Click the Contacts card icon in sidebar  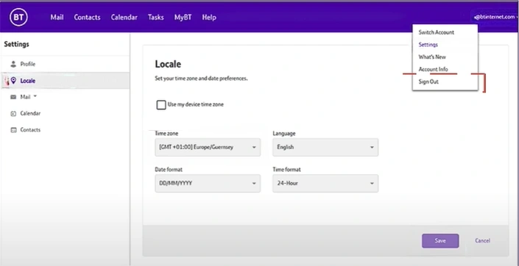13,130
